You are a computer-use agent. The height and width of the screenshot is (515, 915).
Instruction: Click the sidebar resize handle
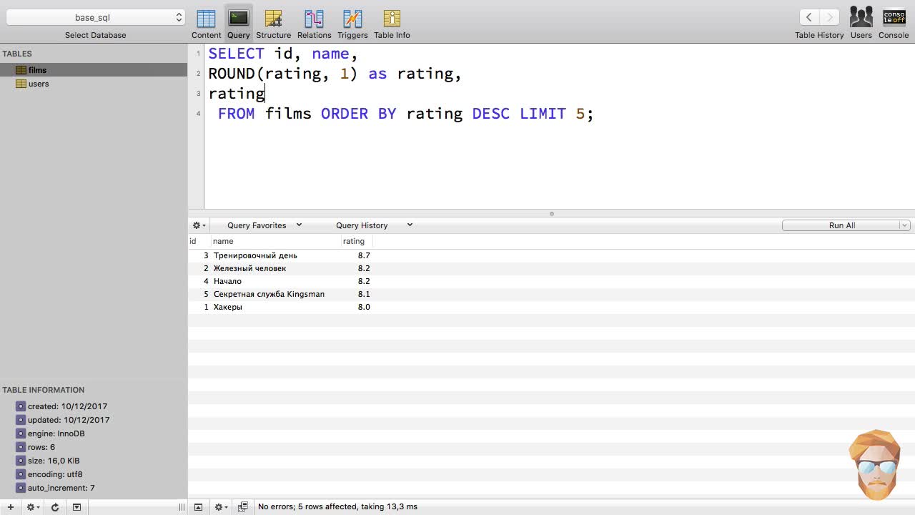click(182, 507)
